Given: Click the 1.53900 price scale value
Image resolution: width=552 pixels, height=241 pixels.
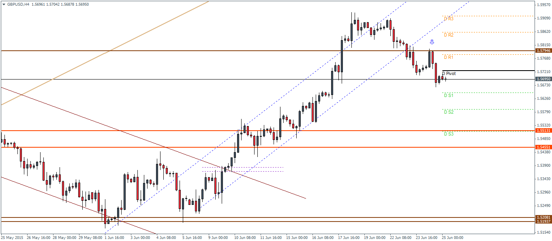Looking at the screenshot, I should 543,165.
